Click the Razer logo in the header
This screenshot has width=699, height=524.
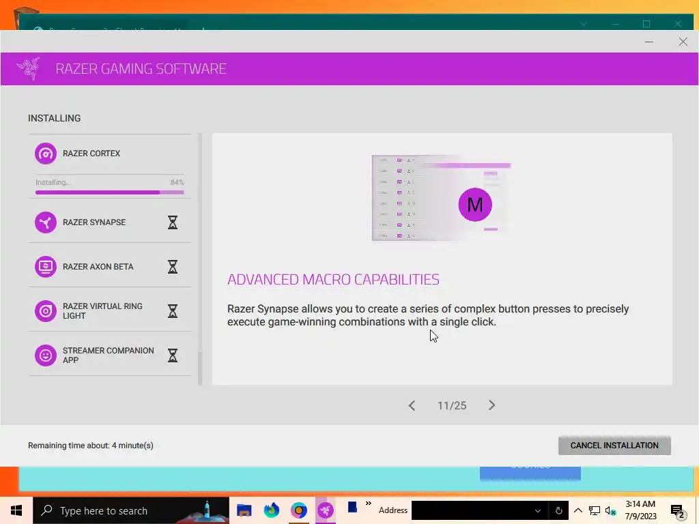point(29,69)
